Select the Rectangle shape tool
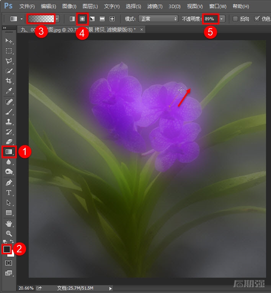Image resolution: width=271 pixels, height=293 pixels. coord(9,213)
